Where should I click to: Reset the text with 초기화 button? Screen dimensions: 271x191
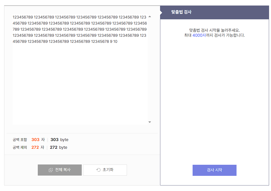pyautogui.click(x=105, y=170)
